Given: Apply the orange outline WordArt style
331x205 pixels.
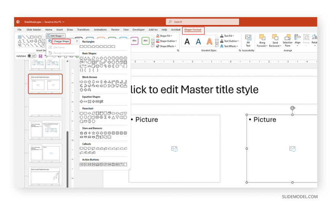Looking at the screenshot, I should point(209,41).
